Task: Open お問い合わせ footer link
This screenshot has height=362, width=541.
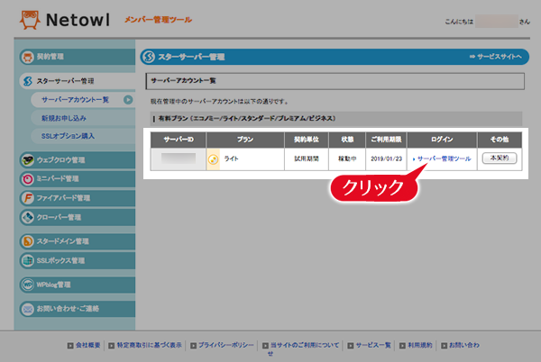Action: (464, 345)
